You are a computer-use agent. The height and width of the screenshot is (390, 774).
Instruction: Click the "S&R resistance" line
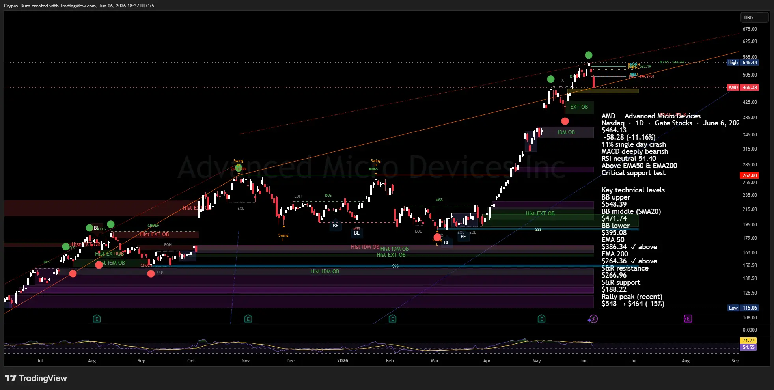pos(625,268)
